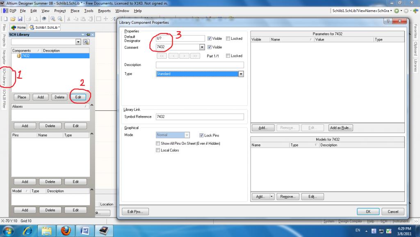Click the Description input field
Image resolution: width=420 pixels, height=237 pixels.
coord(200,65)
